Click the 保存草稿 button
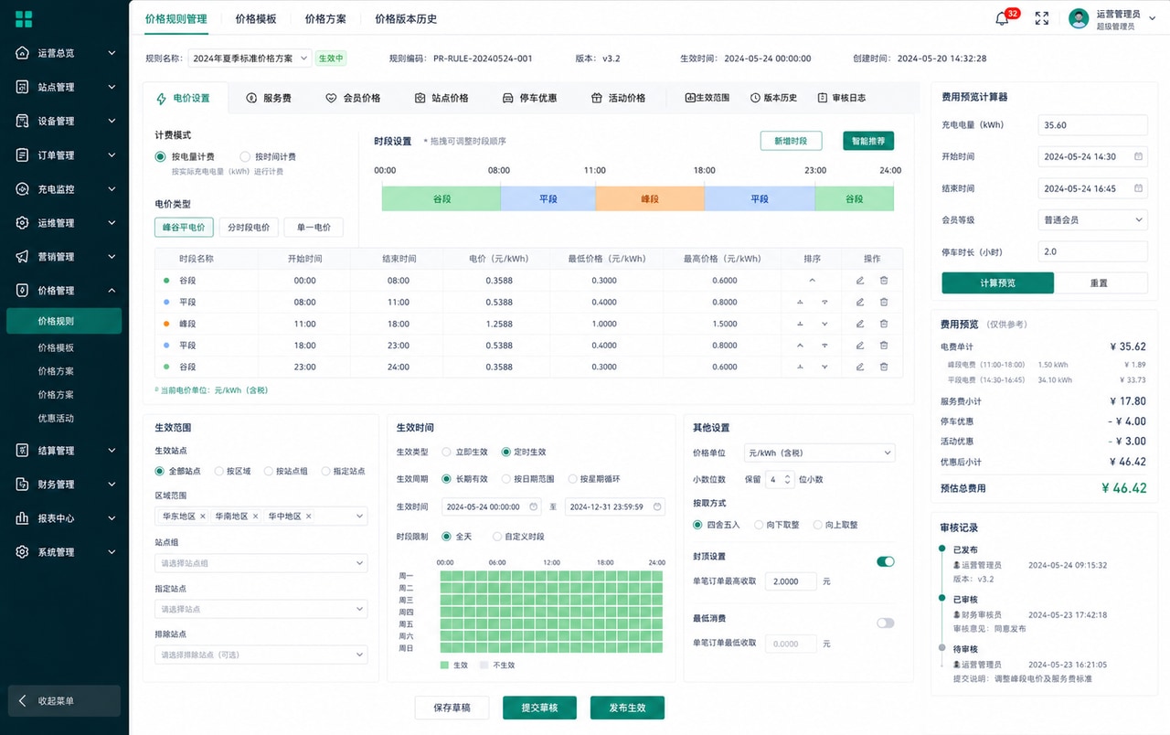 (452, 708)
